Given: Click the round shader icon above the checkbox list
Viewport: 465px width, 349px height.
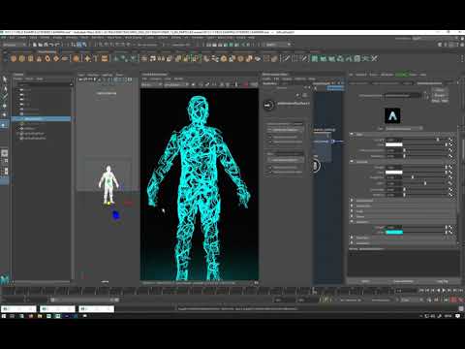Looking at the screenshot, I should coord(268,105).
